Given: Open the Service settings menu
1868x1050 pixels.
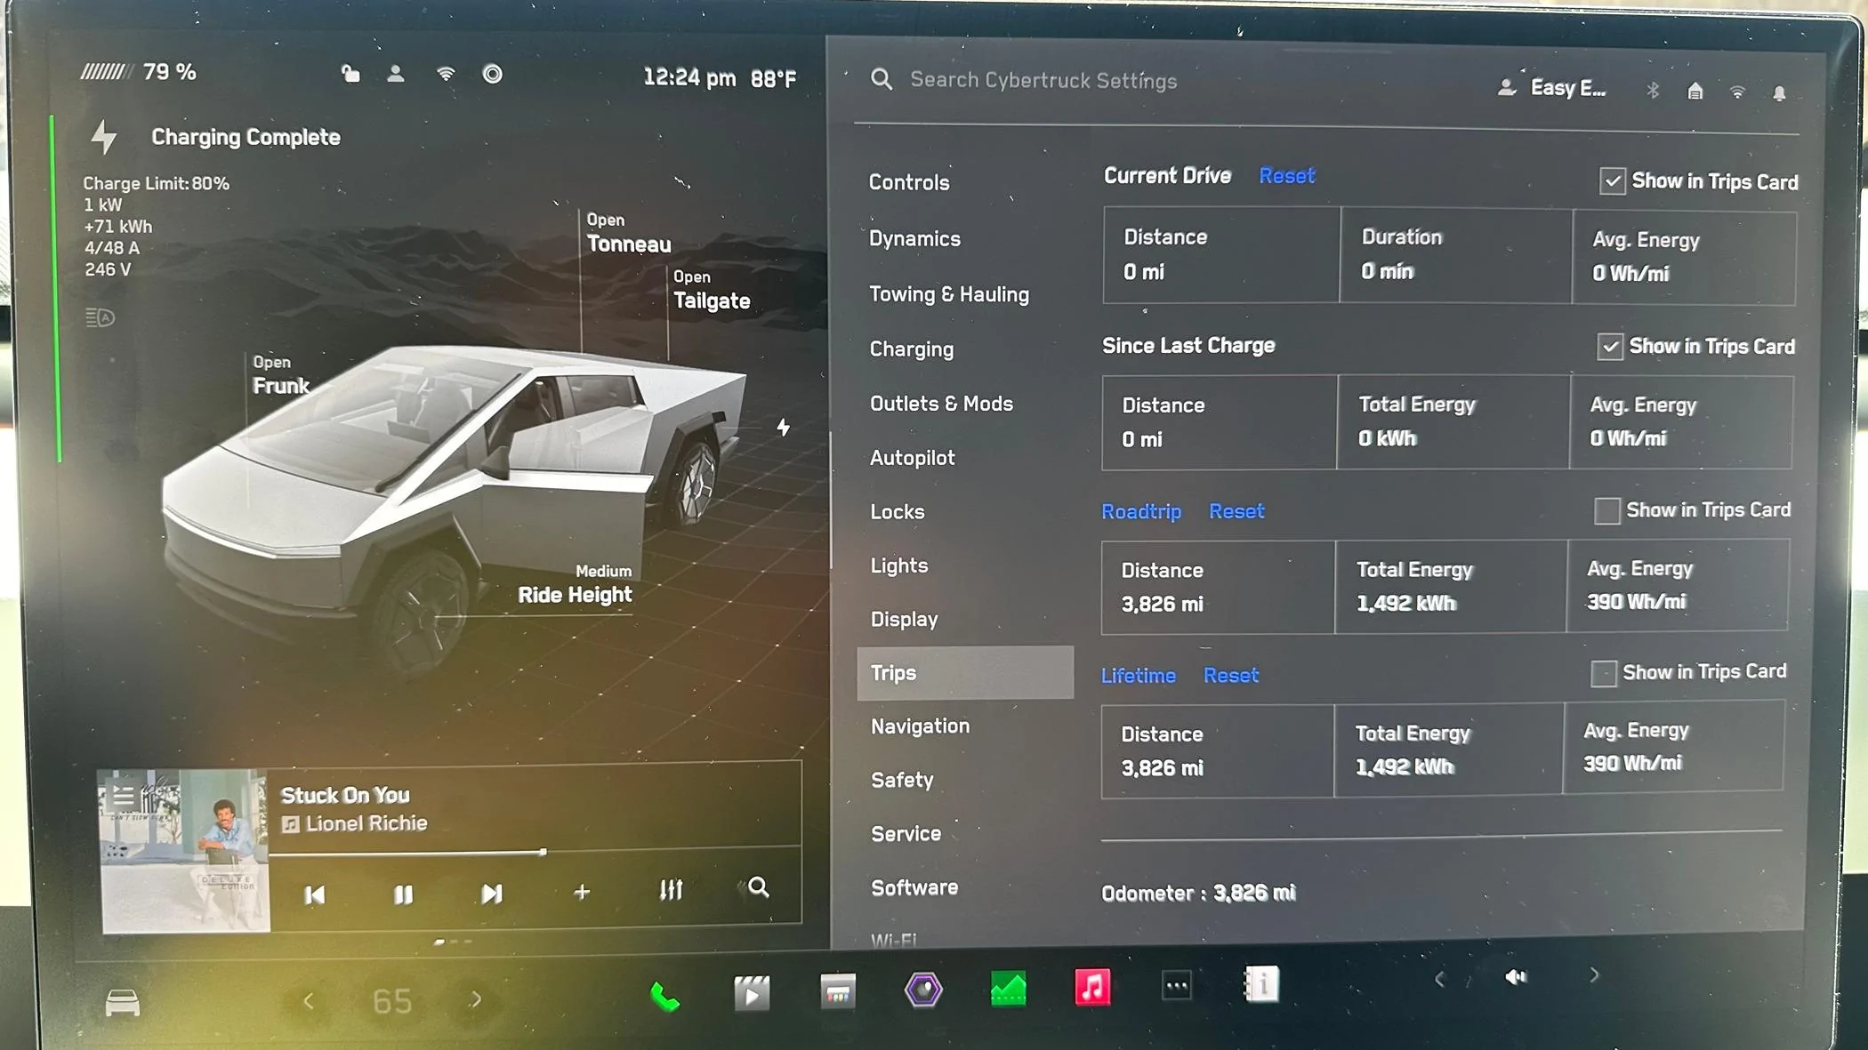Looking at the screenshot, I should click(906, 834).
